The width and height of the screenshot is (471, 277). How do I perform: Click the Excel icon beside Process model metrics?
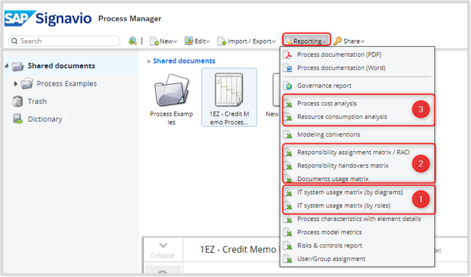[x=288, y=232]
